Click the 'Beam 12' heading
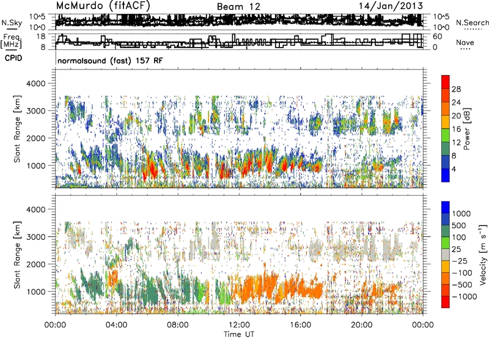489x338 pixels. point(238,7)
